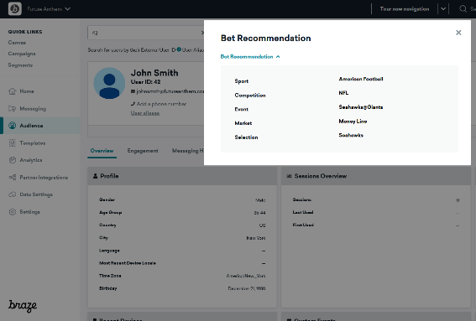This screenshot has height=321, width=476.
Task: Open Templates using its sidebar icon
Action: pyautogui.click(x=12, y=142)
